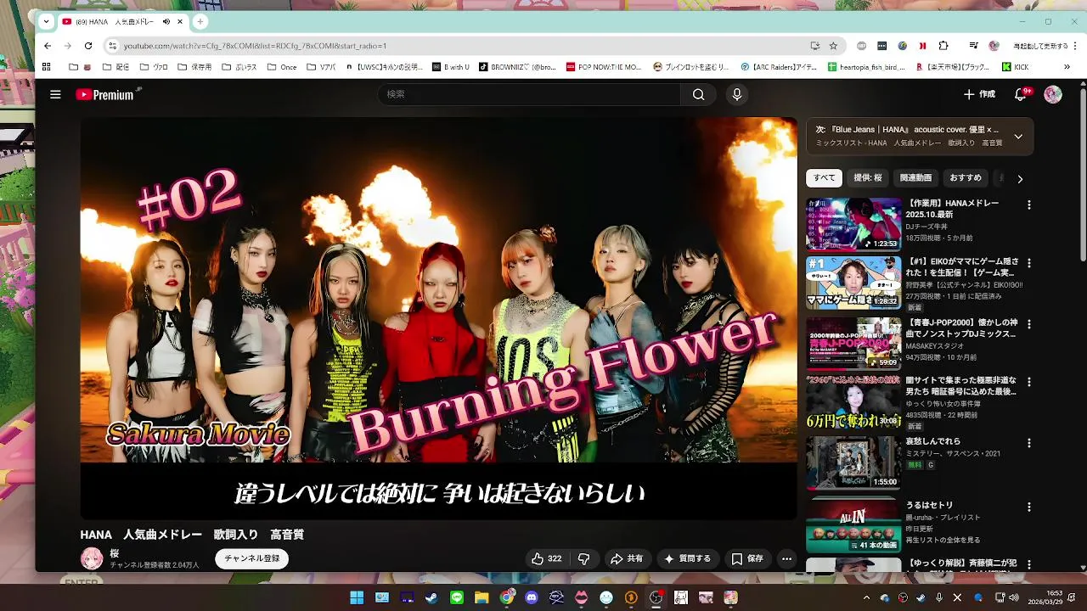1087x611 pixels.
Task: Open options for EIKOがママにゲーム隠された video
Action: point(1028,263)
